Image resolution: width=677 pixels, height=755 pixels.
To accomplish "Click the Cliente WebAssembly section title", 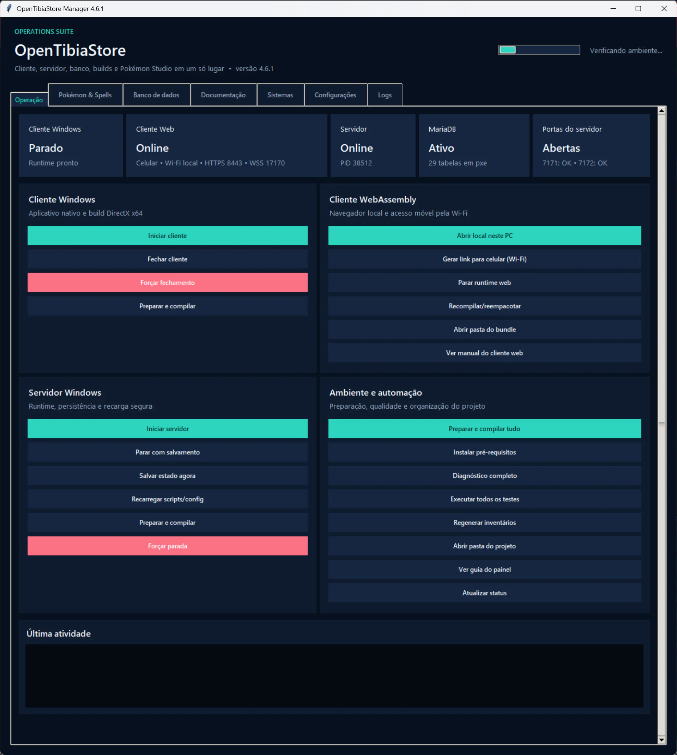I will 373,200.
